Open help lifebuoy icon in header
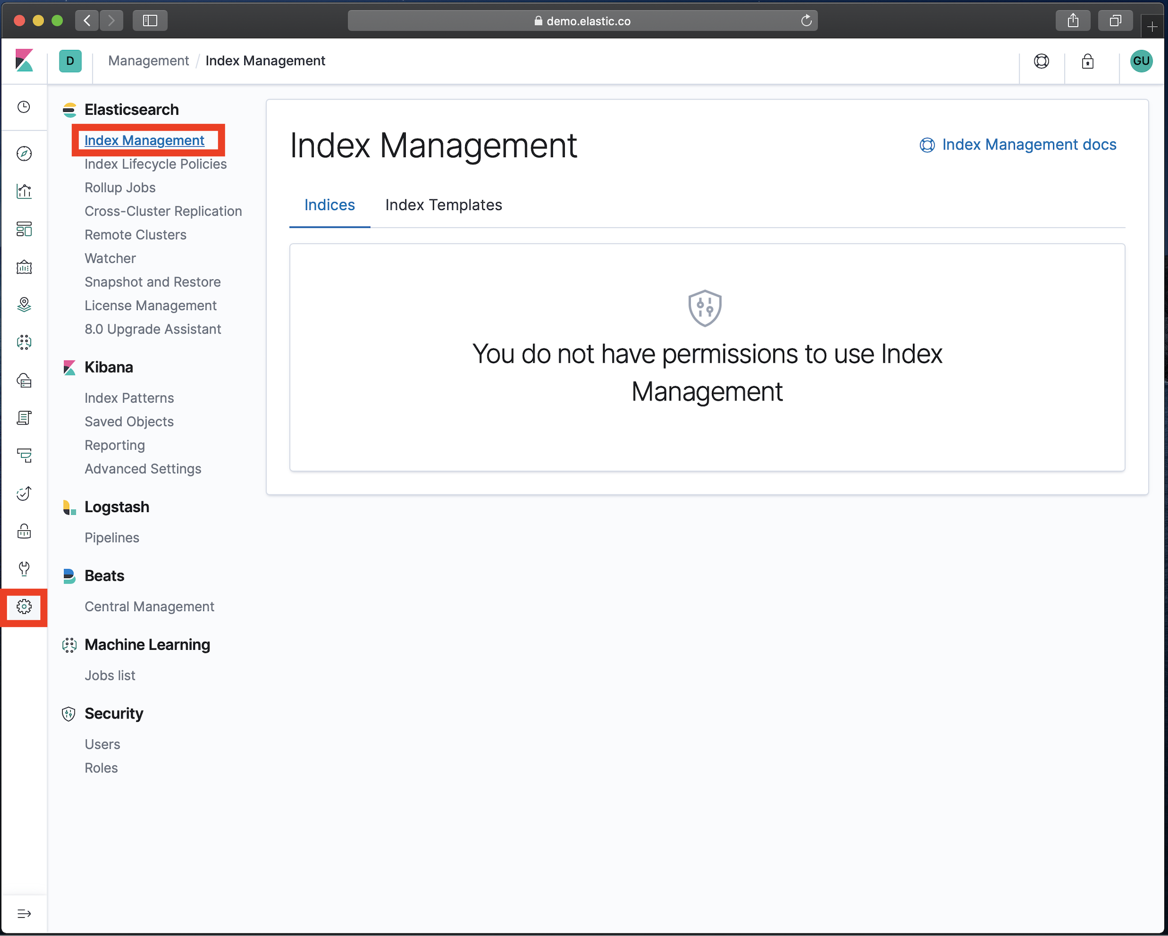Viewport: 1168px width, 936px height. pyautogui.click(x=1041, y=61)
